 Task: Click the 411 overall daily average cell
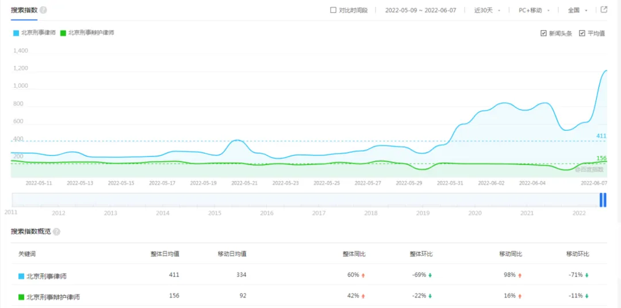pyautogui.click(x=174, y=275)
